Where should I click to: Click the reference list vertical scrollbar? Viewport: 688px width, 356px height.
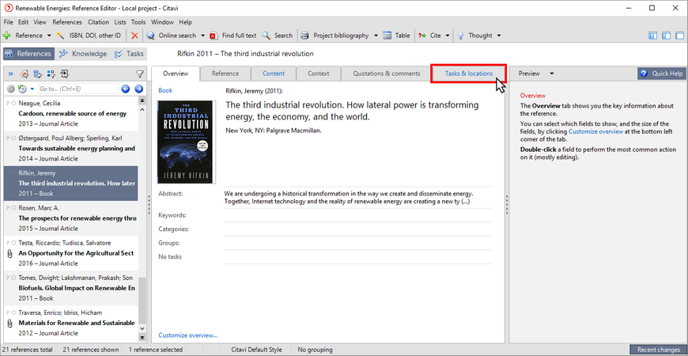[x=142, y=219]
